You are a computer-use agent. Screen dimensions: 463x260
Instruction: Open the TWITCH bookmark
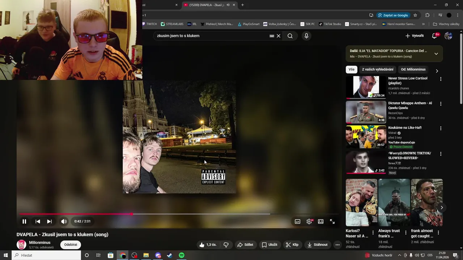point(150,24)
